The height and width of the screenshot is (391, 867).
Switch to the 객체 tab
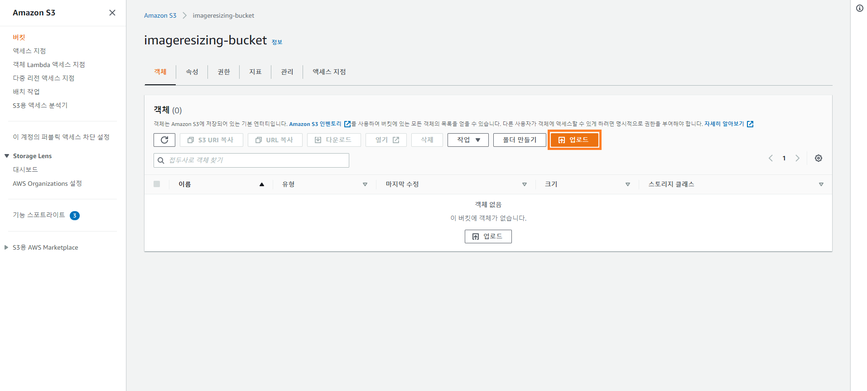point(160,72)
